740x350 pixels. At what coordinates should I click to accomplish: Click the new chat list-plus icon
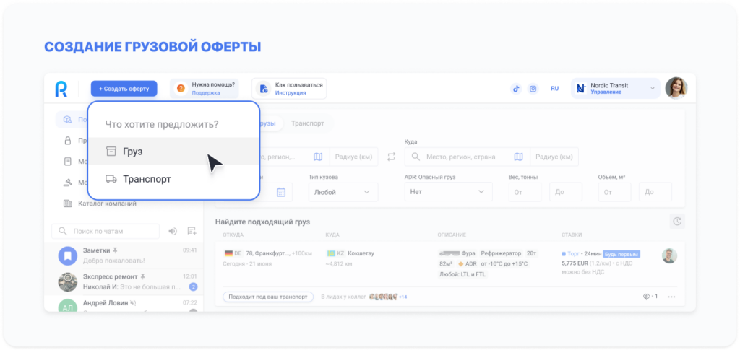(x=192, y=231)
